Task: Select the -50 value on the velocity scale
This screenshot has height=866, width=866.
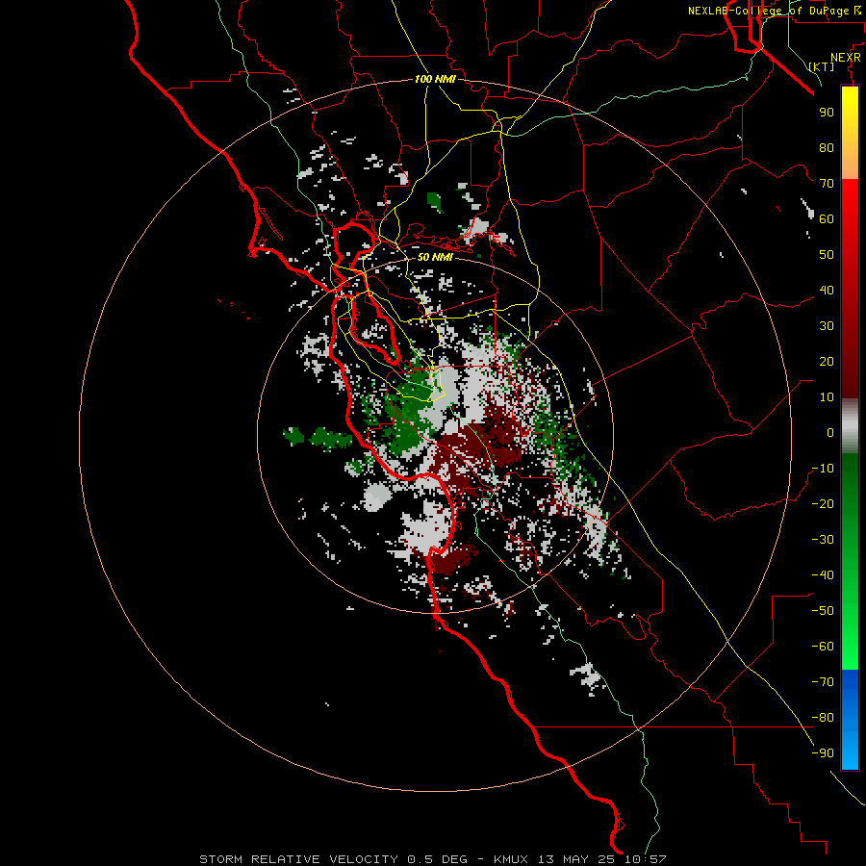Action: tap(823, 611)
